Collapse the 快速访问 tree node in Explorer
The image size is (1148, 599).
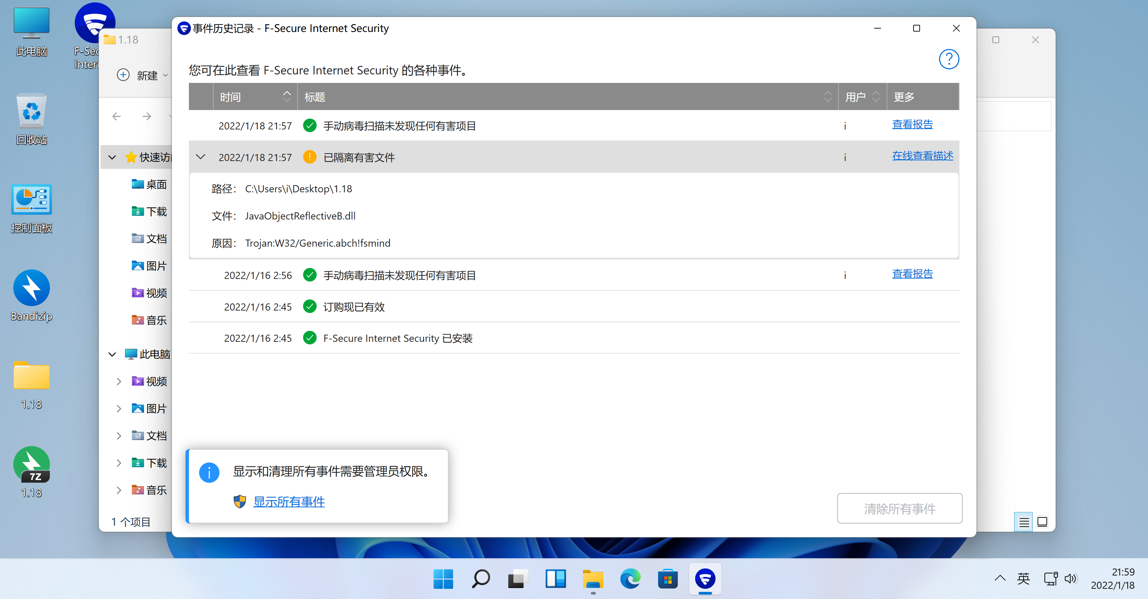(112, 157)
